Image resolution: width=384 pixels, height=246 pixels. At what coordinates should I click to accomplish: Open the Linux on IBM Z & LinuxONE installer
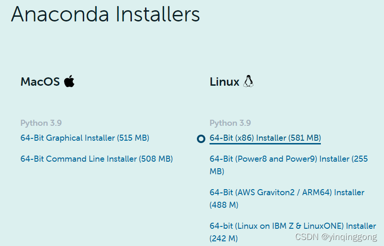coord(293,232)
